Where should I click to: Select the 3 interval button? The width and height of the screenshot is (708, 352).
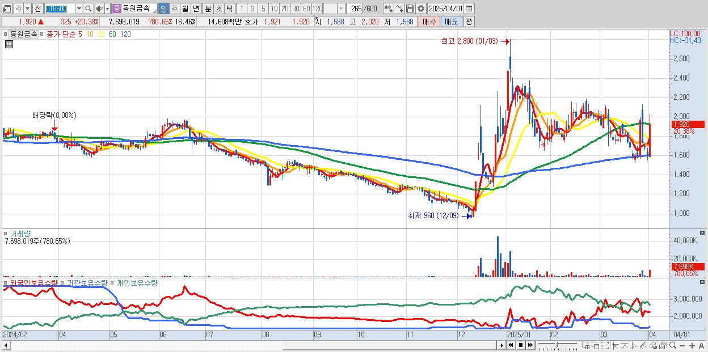(x=252, y=9)
